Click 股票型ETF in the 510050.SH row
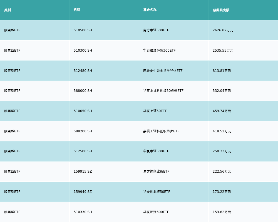 12,111
